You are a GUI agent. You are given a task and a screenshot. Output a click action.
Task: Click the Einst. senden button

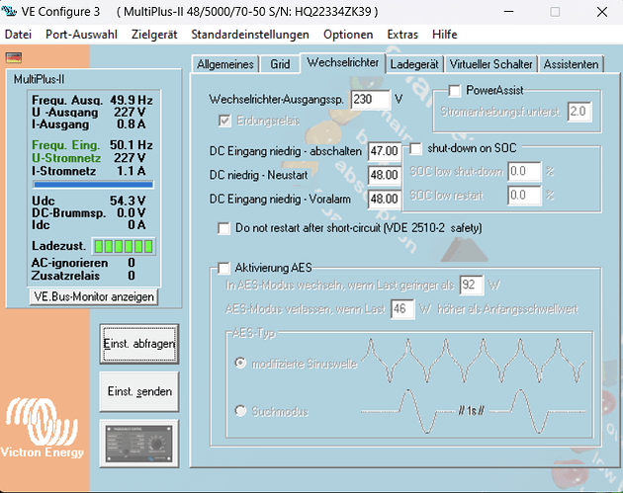click(x=139, y=391)
